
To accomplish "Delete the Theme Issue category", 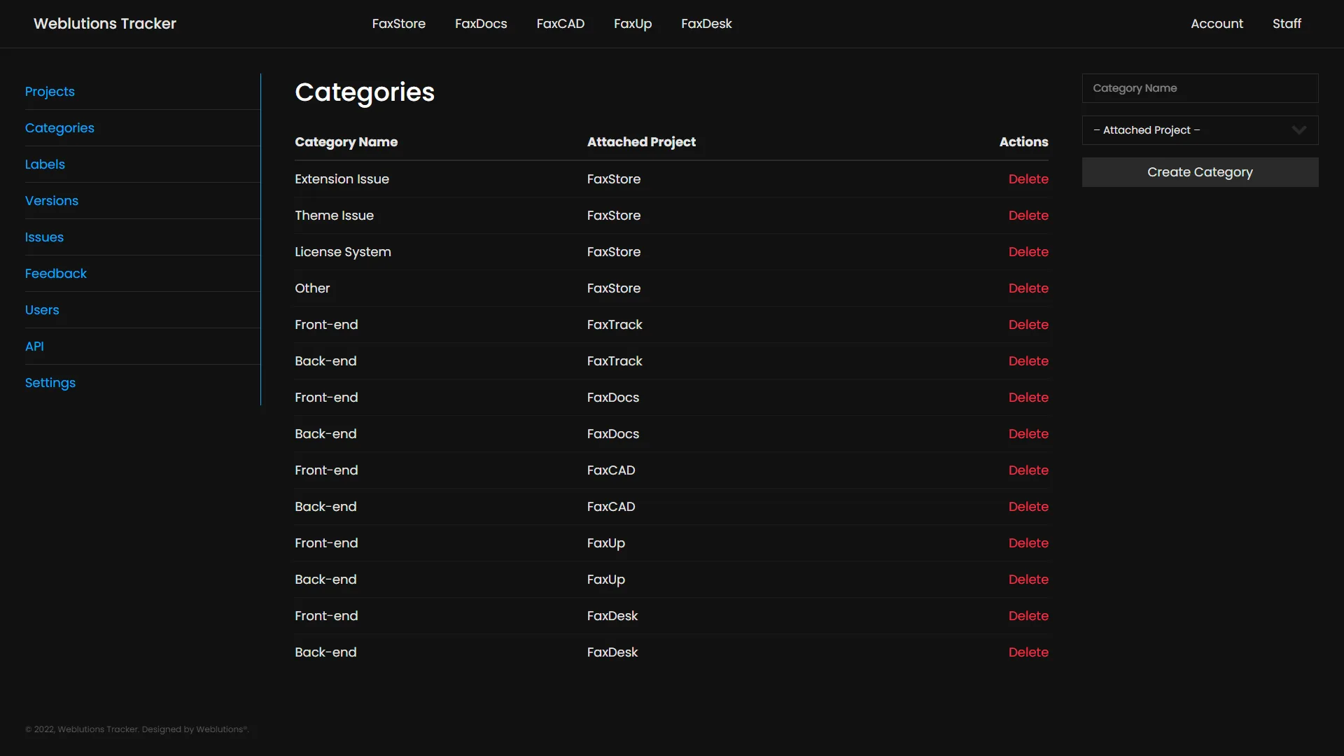I will (1028, 215).
